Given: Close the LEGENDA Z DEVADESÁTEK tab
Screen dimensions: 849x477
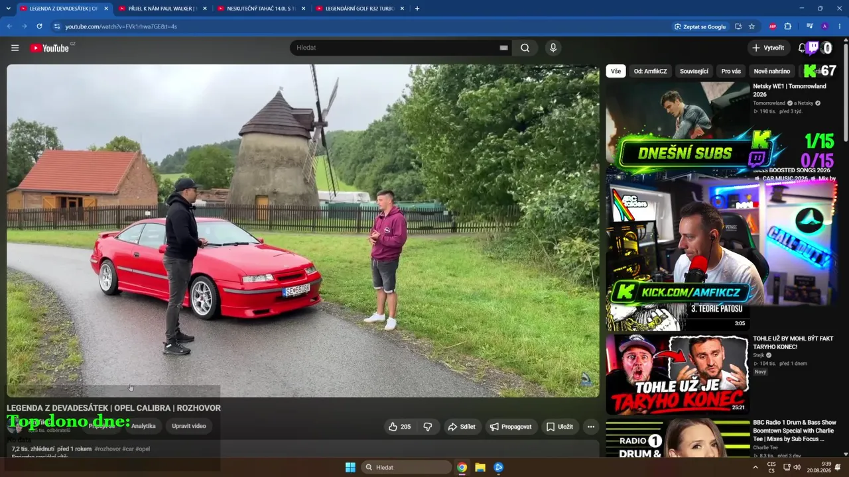Looking at the screenshot, I should [105, 9].
